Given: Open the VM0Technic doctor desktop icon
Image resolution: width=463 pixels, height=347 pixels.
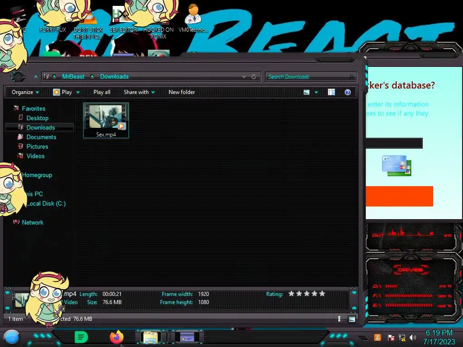Looking at the screenshot, I should click(193, 18).
